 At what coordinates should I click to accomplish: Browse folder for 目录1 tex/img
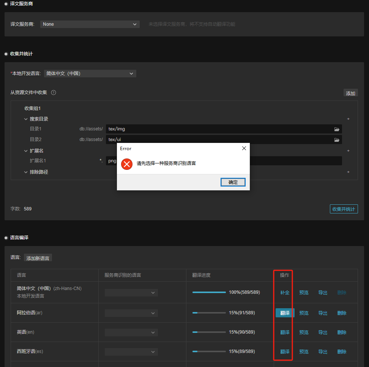pos(337,129)
